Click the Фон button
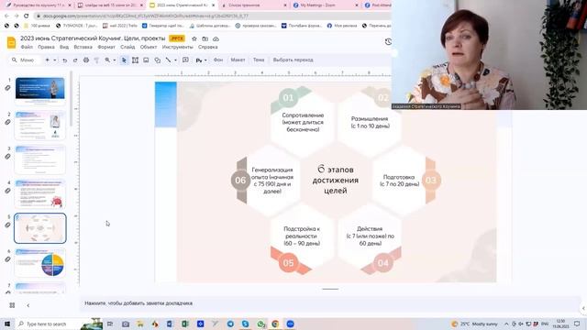The height and width of the screenshot is (330, 587). (x=218, y=60)
